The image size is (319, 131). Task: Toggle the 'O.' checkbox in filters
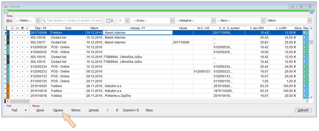point(108,21)
